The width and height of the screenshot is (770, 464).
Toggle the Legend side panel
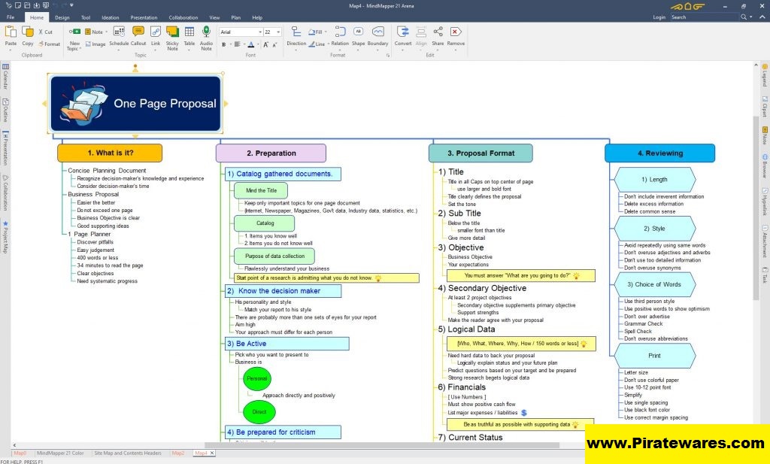click(764, 75)
